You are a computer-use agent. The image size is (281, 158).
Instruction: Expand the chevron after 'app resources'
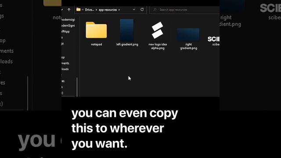point(119,10)
